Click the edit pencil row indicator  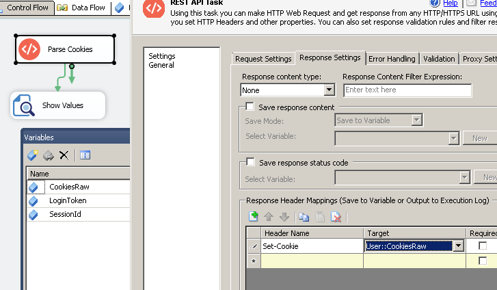tap(253, 246)
